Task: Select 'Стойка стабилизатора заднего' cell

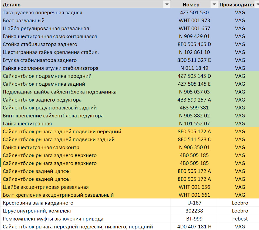Action: [x=40, y=44]
